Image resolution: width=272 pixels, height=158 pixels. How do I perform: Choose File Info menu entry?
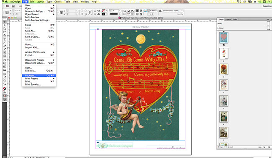pos(39,71)
